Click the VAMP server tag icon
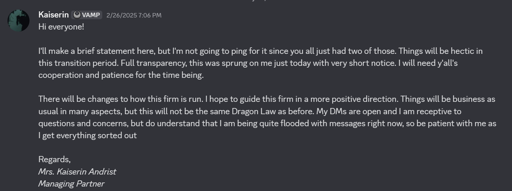The width and height of the screenshot is (512, 191). (x=77, y=15)
